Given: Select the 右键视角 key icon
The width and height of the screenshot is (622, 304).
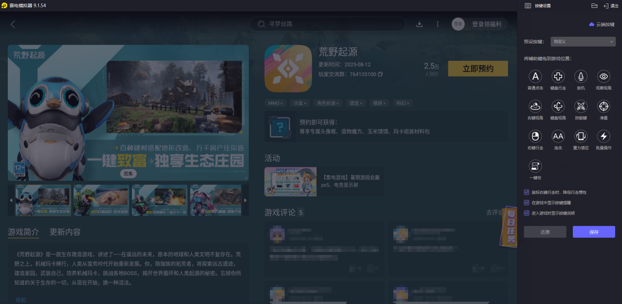Looking at the screenshot, I should click(535, 106).
